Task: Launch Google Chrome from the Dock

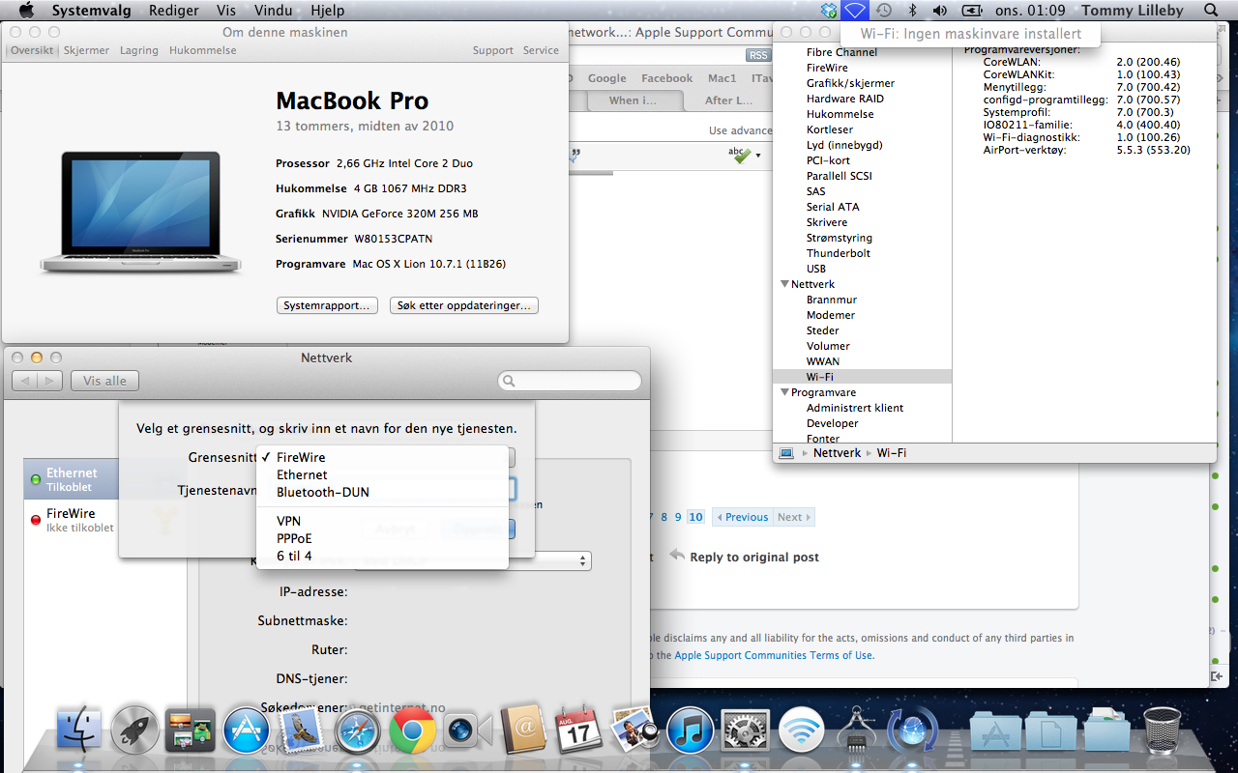Action: pos(412,730)
